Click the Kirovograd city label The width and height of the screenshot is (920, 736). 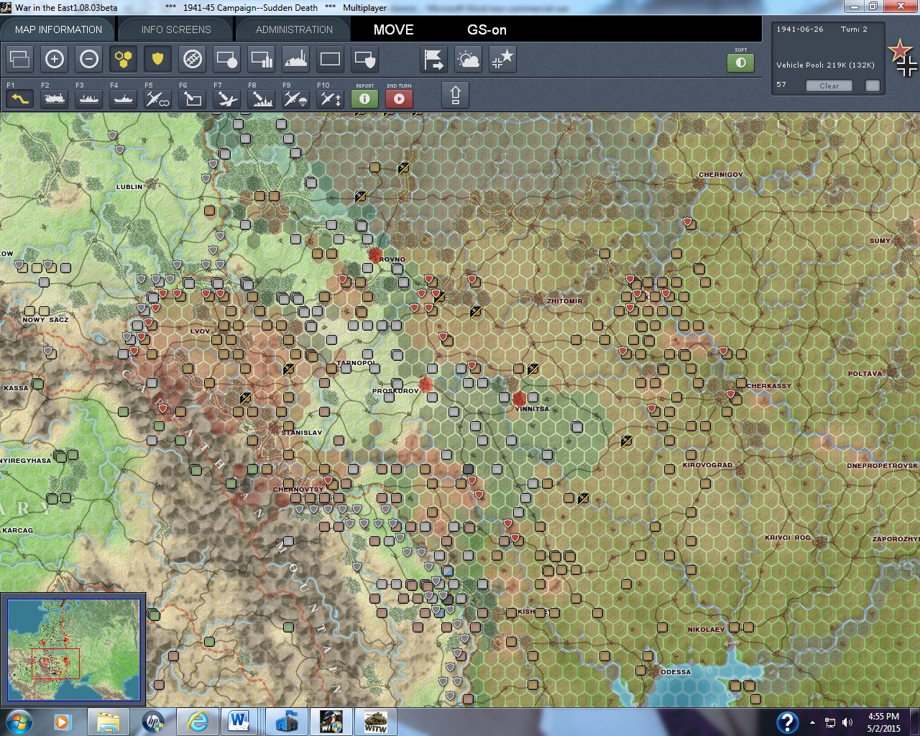(707, 465)
